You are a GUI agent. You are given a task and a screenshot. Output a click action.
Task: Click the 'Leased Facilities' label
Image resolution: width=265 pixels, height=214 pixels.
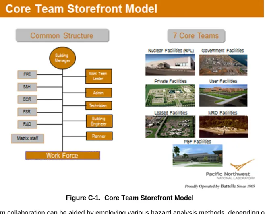click(171, 113)
